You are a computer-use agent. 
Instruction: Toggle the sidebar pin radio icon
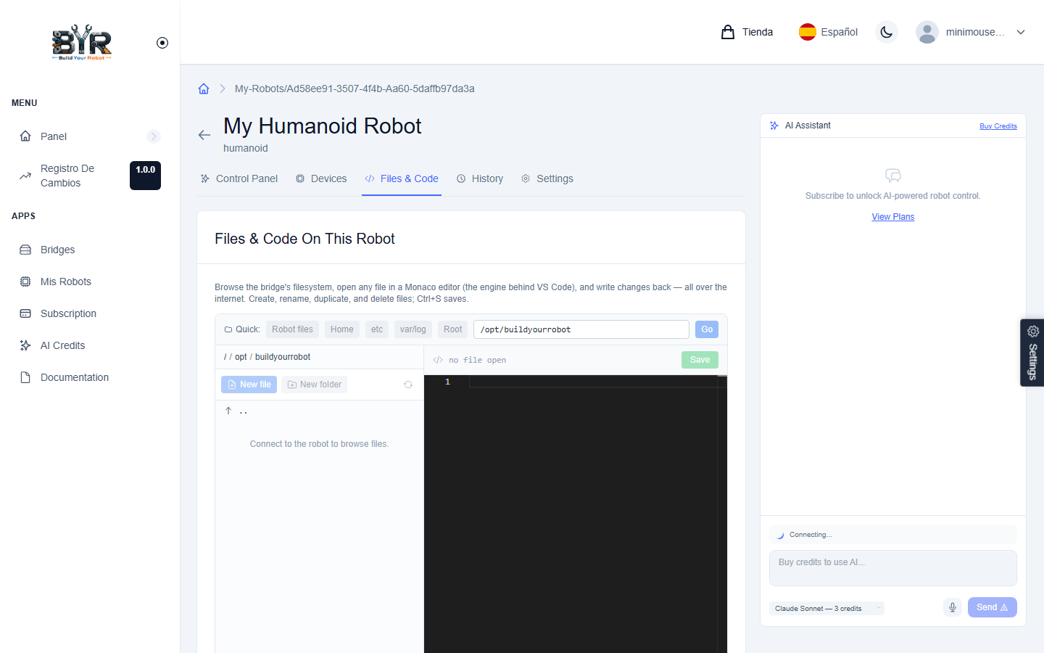pyautogui.click(x=162, y=43)
